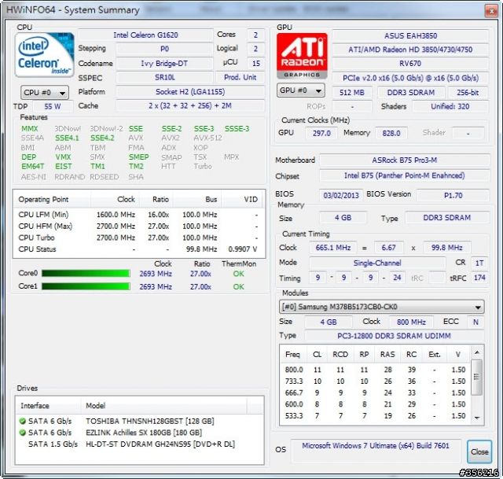Click the Interface column header in Drives

[x=48, y=406]
